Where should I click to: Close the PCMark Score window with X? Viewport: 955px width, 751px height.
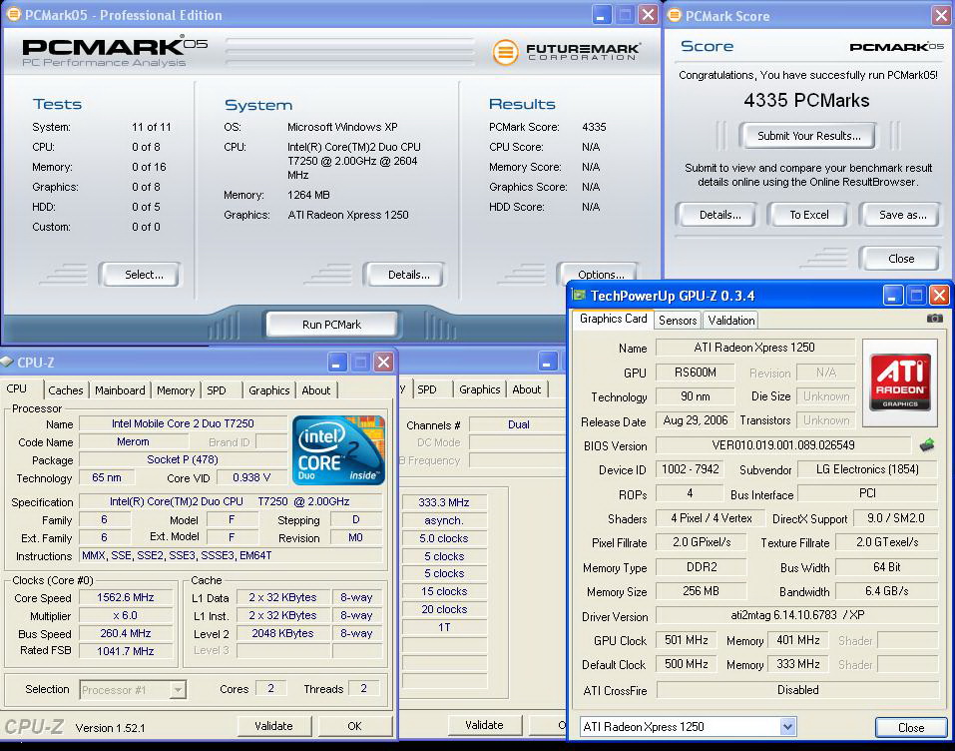click(941, 15)
